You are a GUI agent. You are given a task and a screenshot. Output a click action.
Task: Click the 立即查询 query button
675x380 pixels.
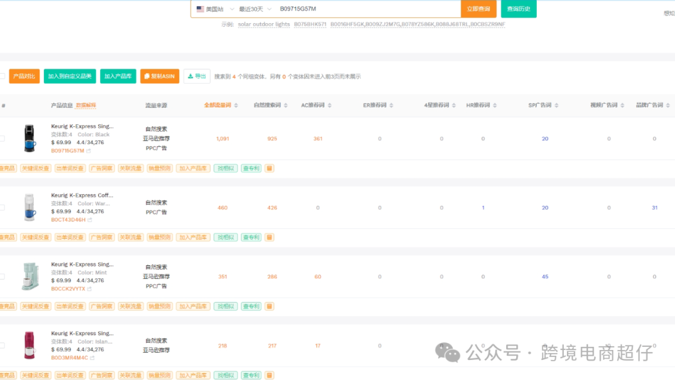(479, 9)
